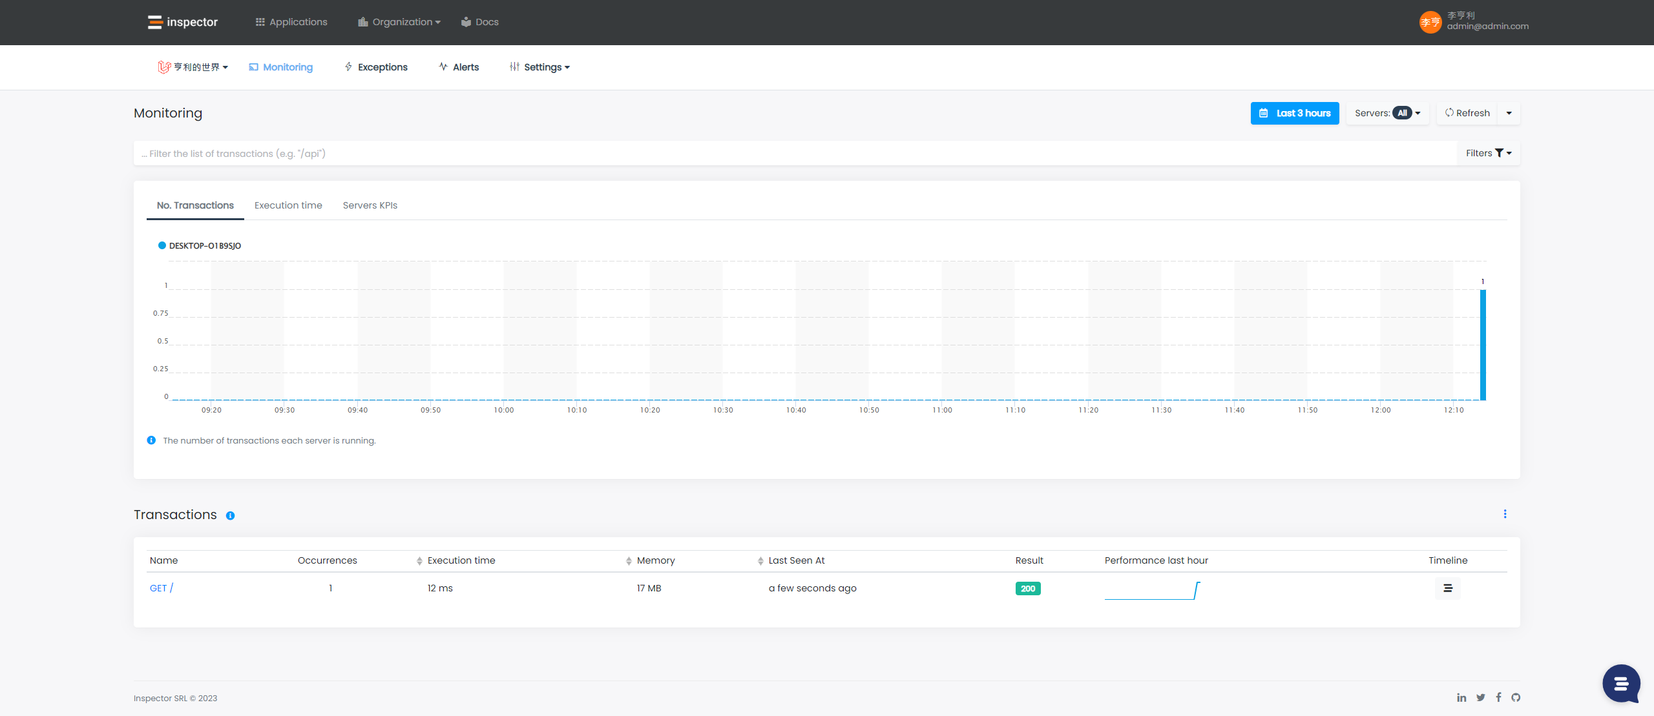Sort by Execution time column

click(x=461, y=560)
